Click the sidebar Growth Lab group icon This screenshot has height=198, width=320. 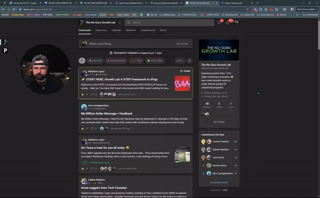(x=6, y=42)
